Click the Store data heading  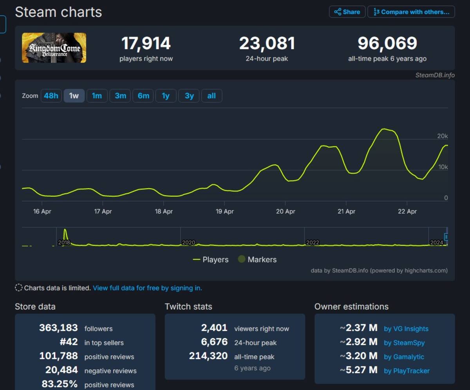pos(35,307)
